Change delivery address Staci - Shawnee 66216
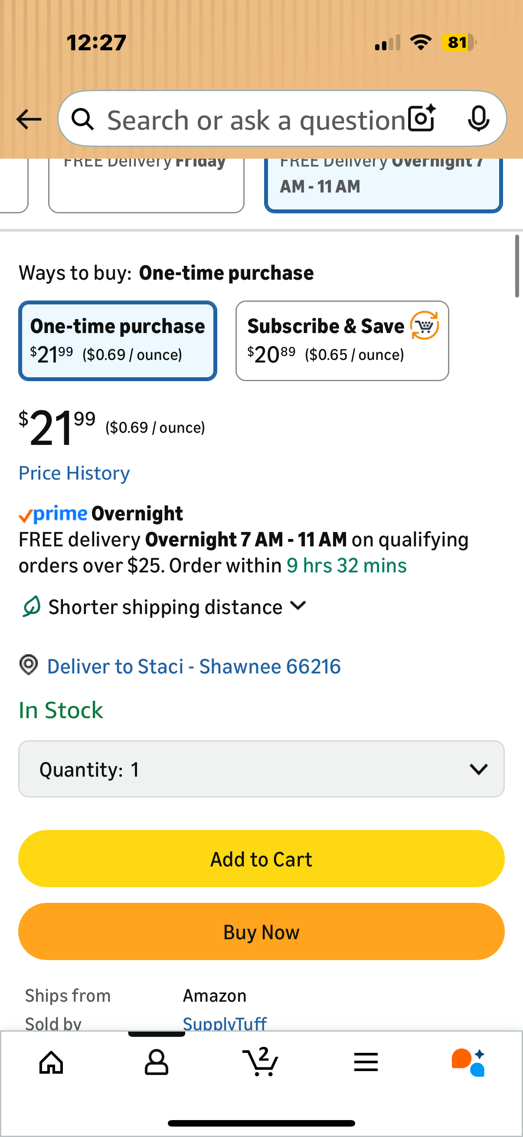This screenshot has width=523, height=1137. tap(194, 667)
